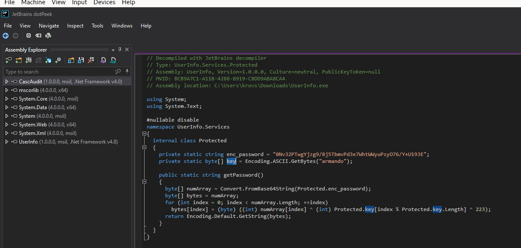Image resolution: width=521 pixels, height=248 pixels.
Task: Open the VM Input menu
Action: pos(80,3)
